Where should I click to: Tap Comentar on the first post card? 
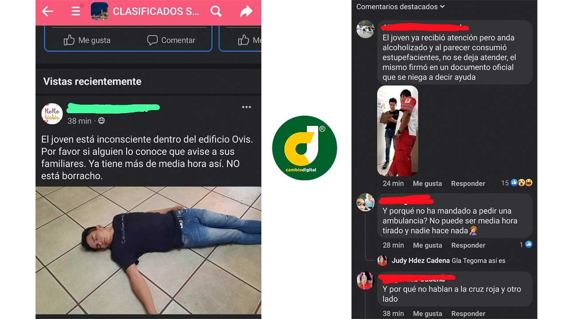[172, 40]
